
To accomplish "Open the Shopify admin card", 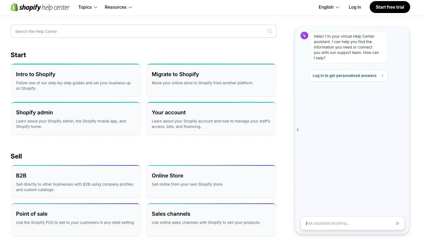I will [x=76, y=118].
